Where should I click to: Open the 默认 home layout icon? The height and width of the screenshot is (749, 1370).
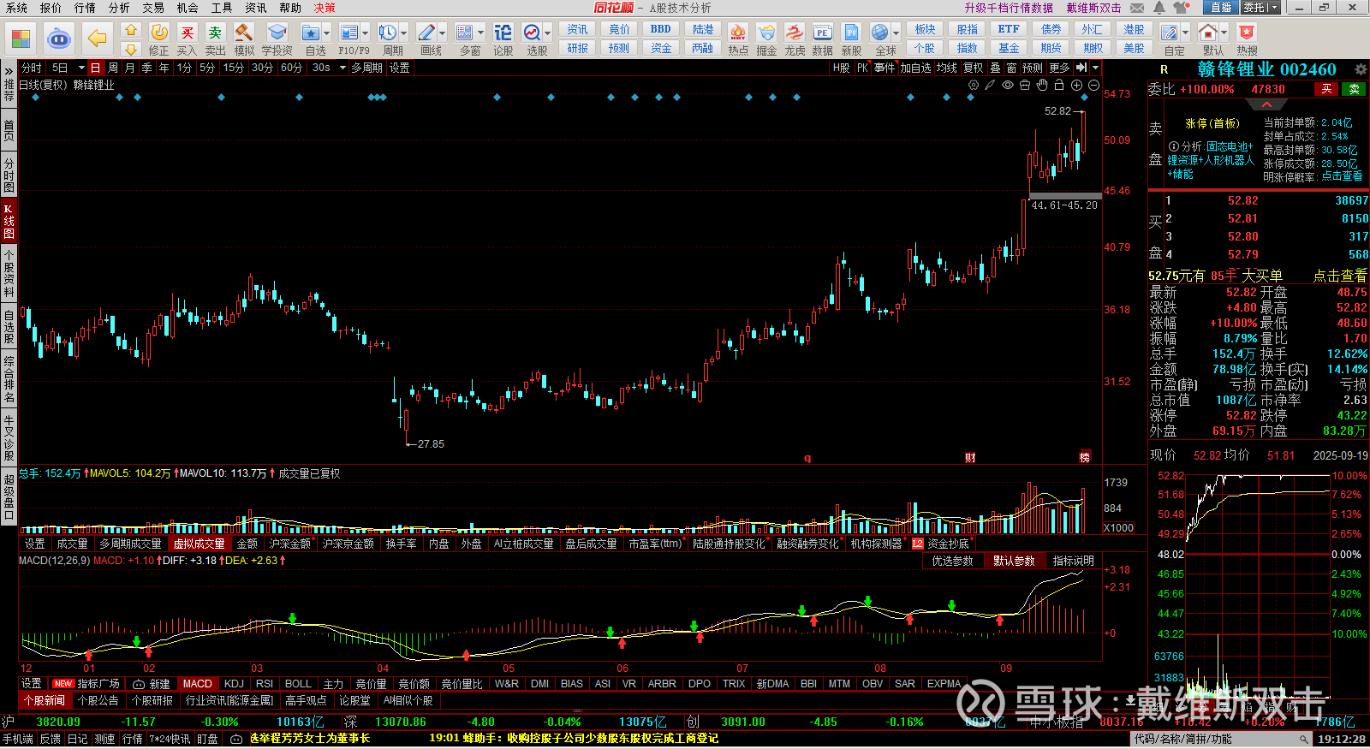[1208, 33]
